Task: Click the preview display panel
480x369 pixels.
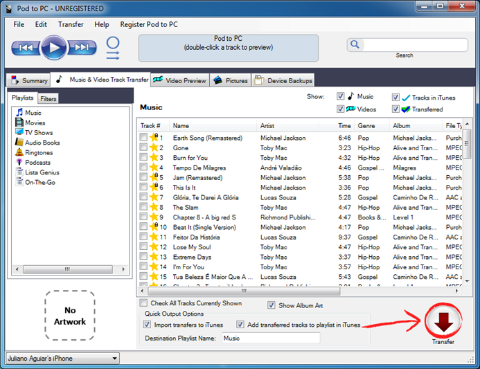Action: click(x=229, y=48)
